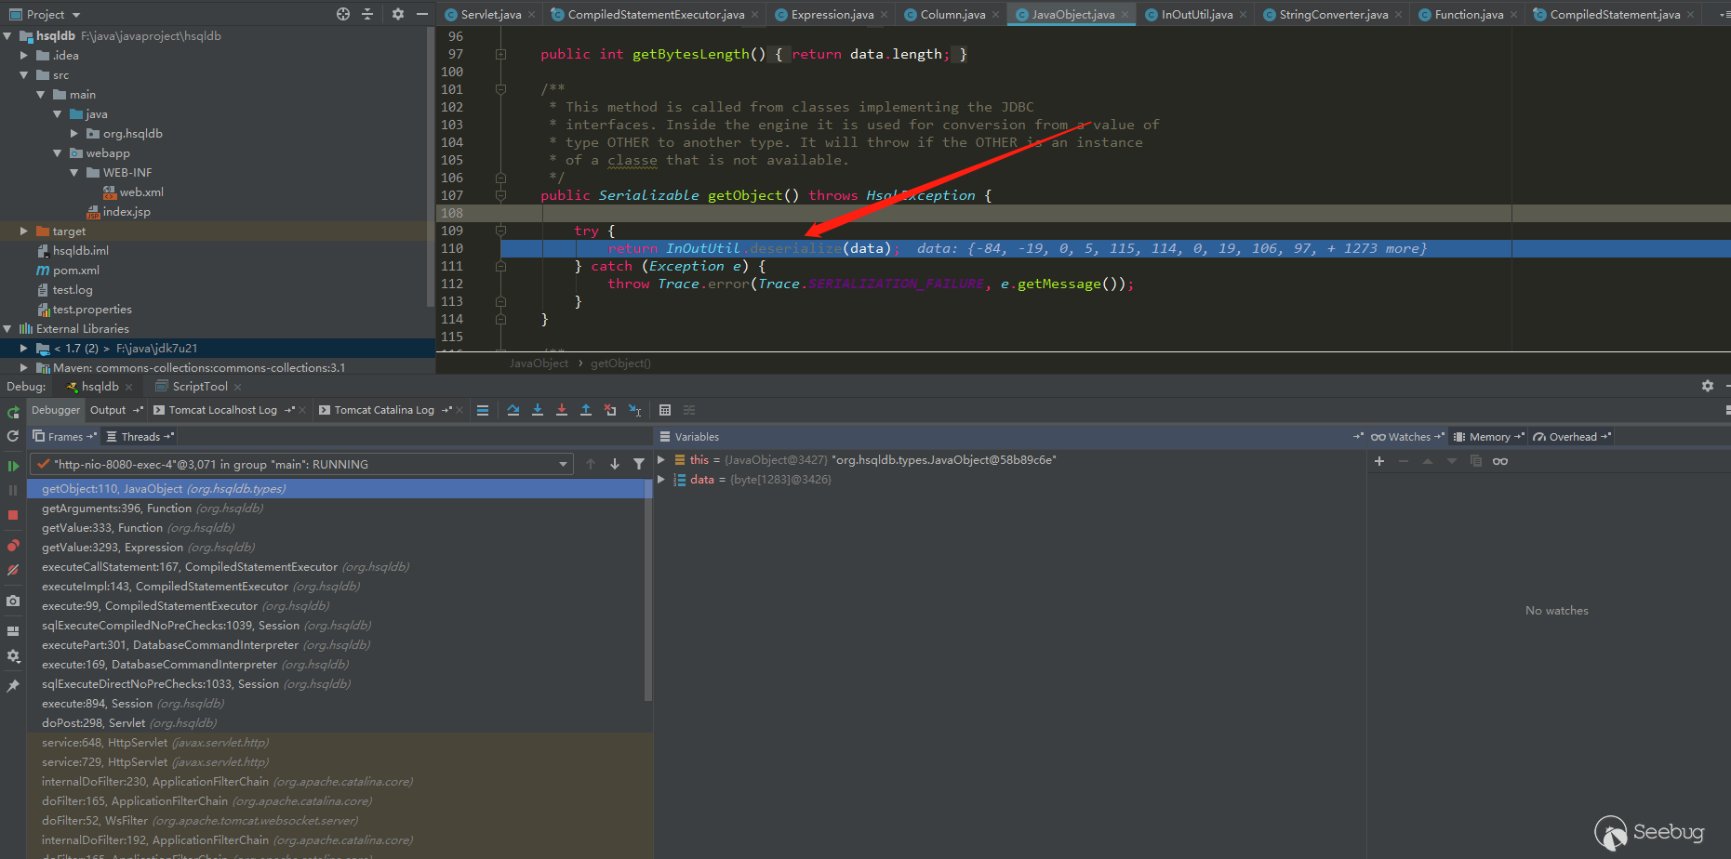Image resolution: width=1731 pixels, height=859 pixels.
Task: Open View Breakpoints double red circle icon
Action: [13, 546]
